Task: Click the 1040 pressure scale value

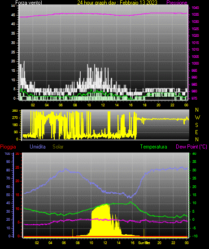Action: pos(195,8)
